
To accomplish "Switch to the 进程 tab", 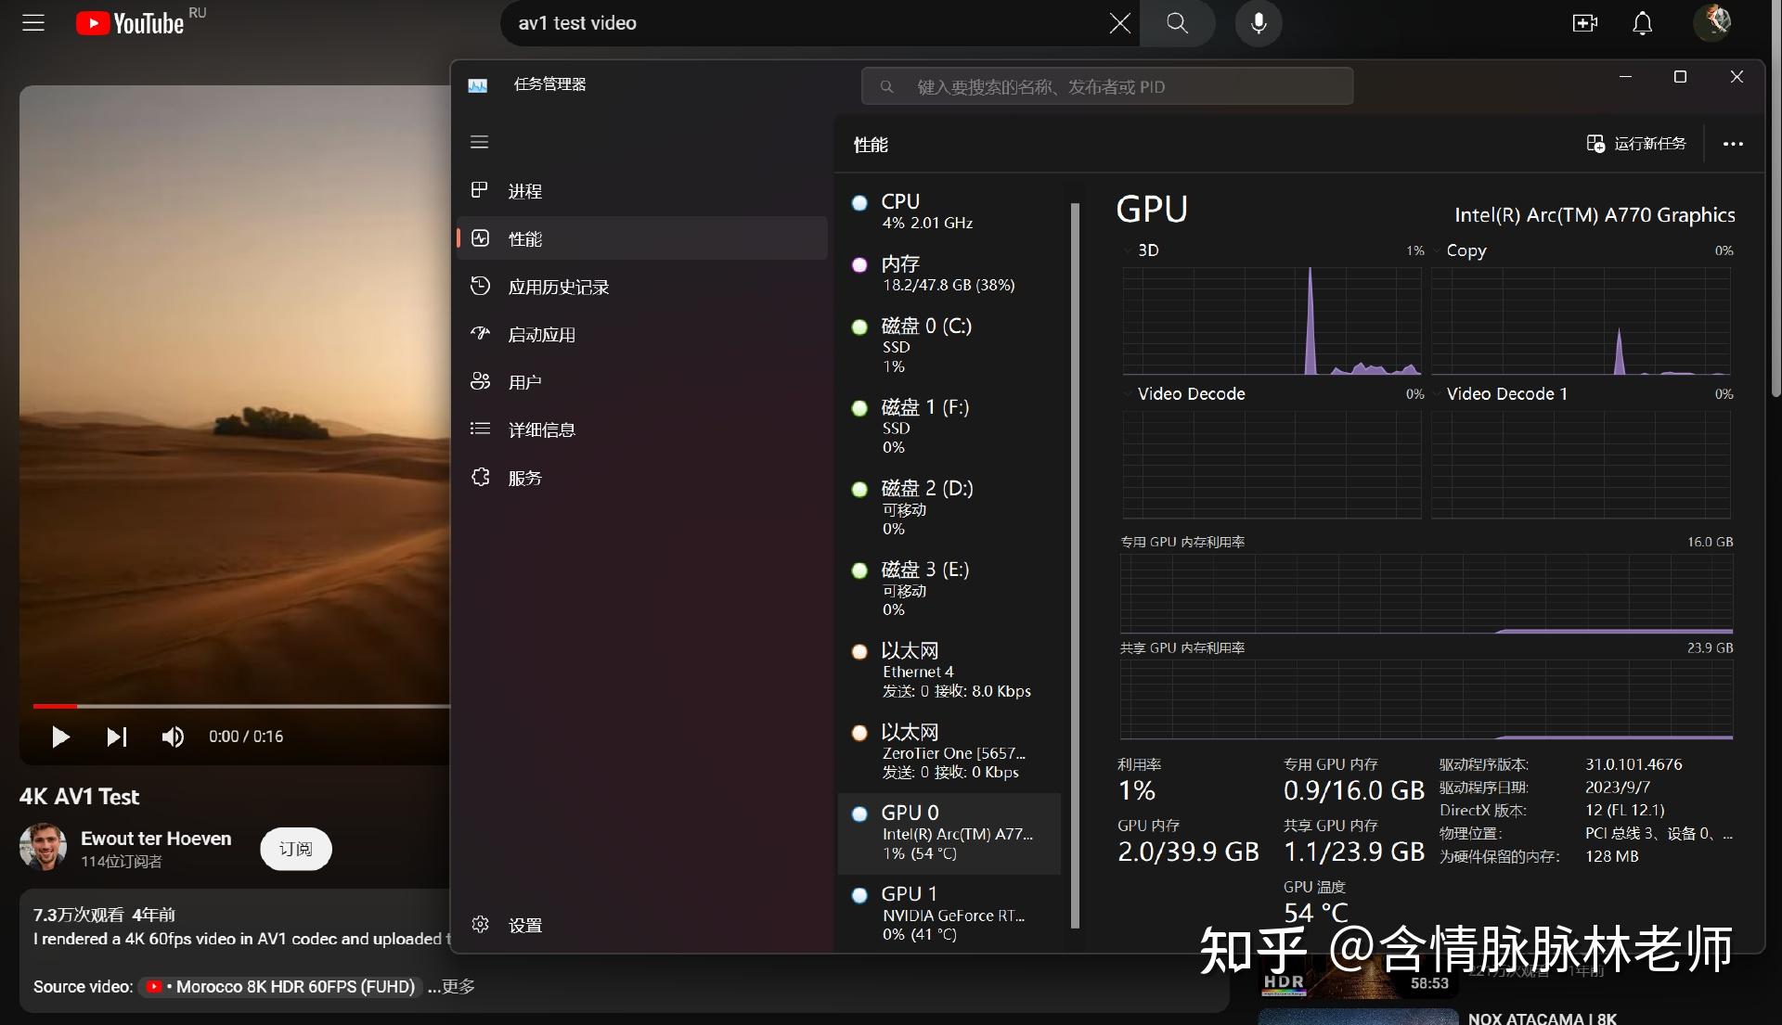I will click(x=524, y=191).
